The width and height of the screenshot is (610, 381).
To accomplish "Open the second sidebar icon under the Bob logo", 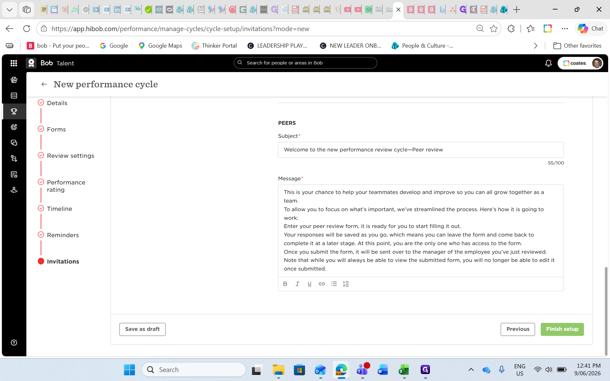I will point(14,96).
